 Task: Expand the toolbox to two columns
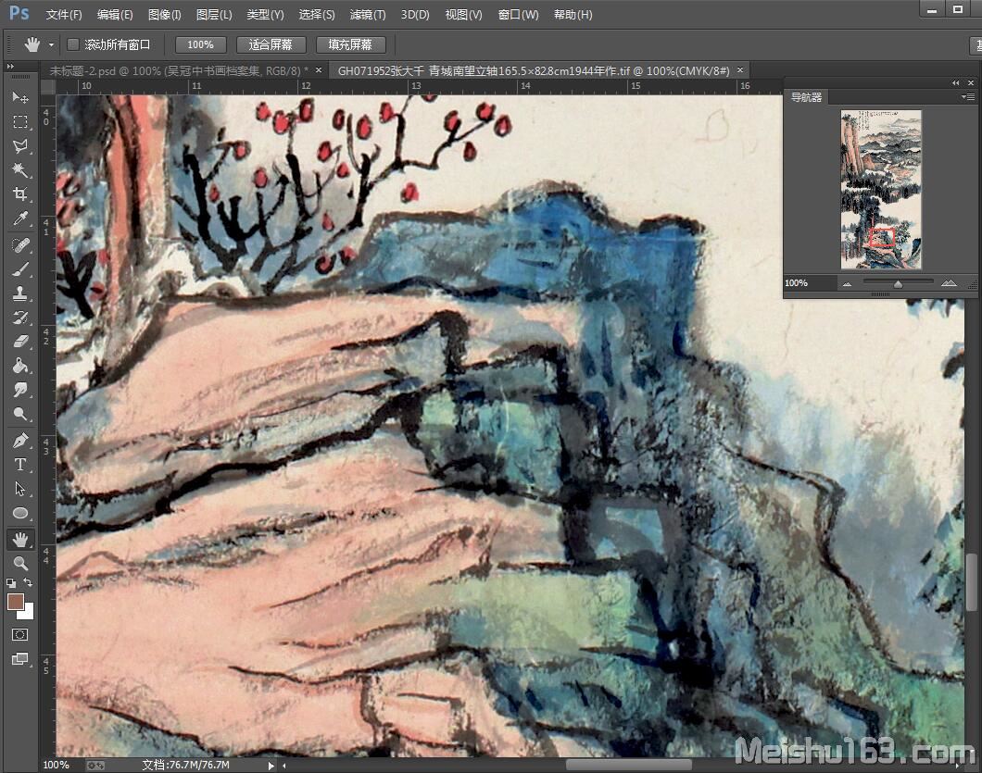(x=10, y=66)
